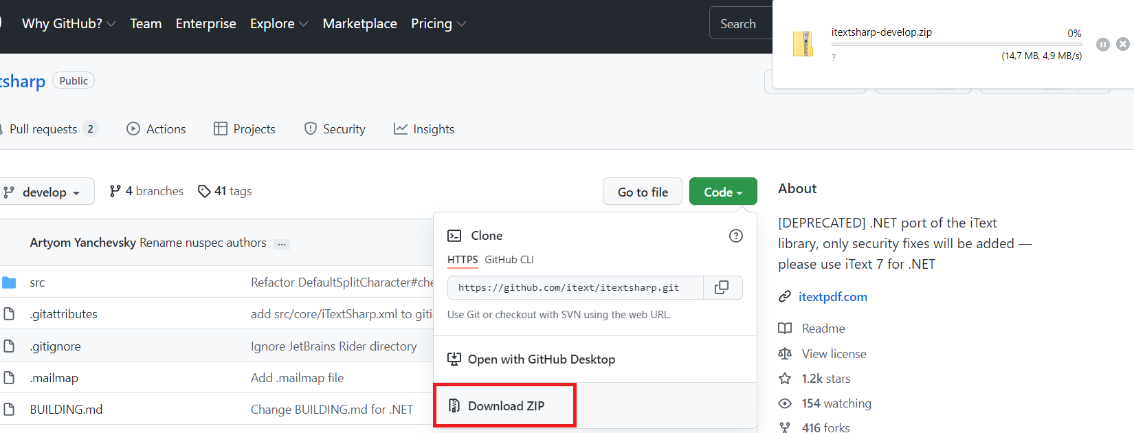Open the BUILDING.md file
Viewport: 1134px width, 433px height.
(x=66, y=410)
